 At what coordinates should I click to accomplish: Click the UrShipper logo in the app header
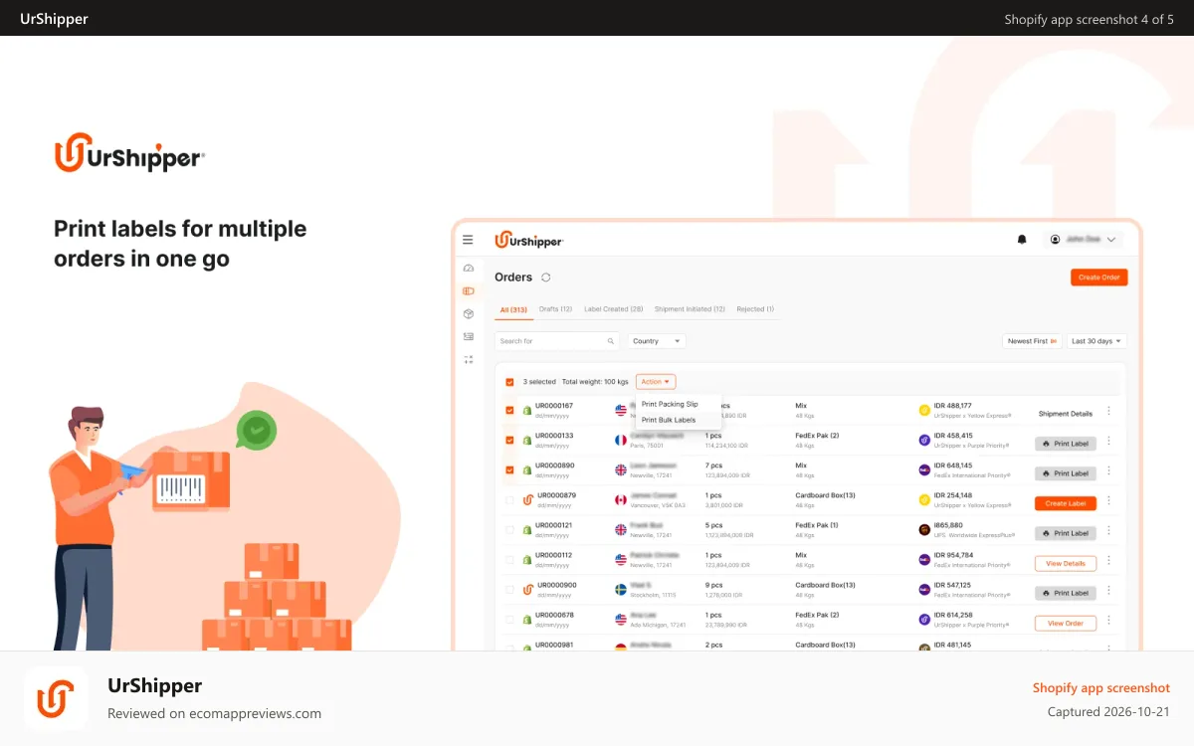click(x=529, y=240)
